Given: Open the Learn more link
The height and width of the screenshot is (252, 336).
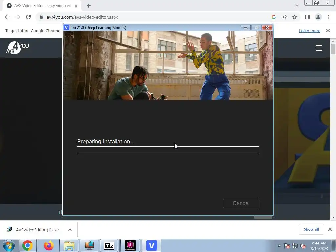Looking at the screenshot, I should [309, 31].
